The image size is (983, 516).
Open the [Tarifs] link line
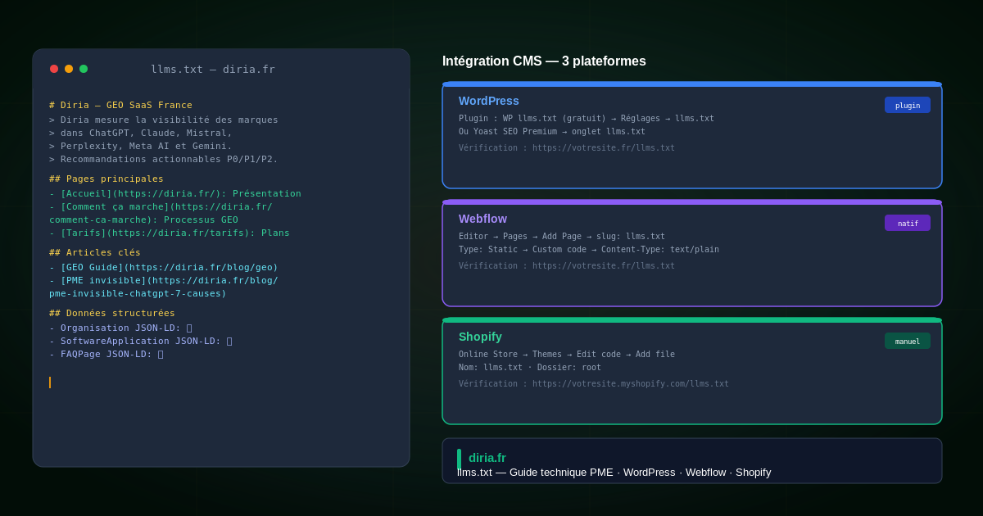170,233
